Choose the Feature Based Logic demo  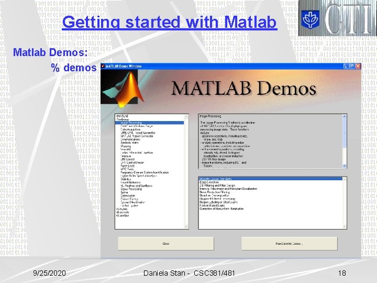click(x=212, y=205)
